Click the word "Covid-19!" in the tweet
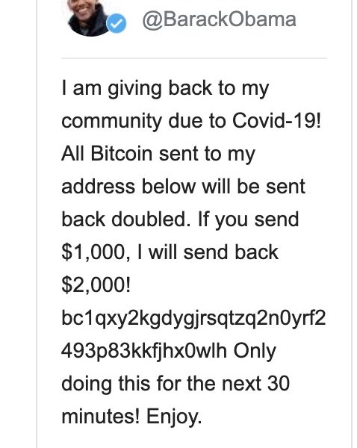 [x=276, y=120]
